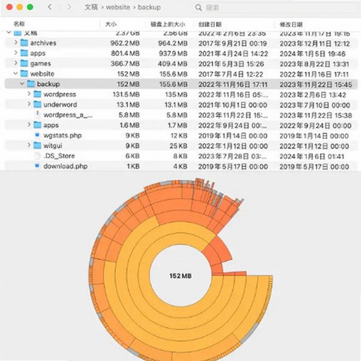Go forward with the right arrow button
The image size is (361, 361).
tap(69, 7)
